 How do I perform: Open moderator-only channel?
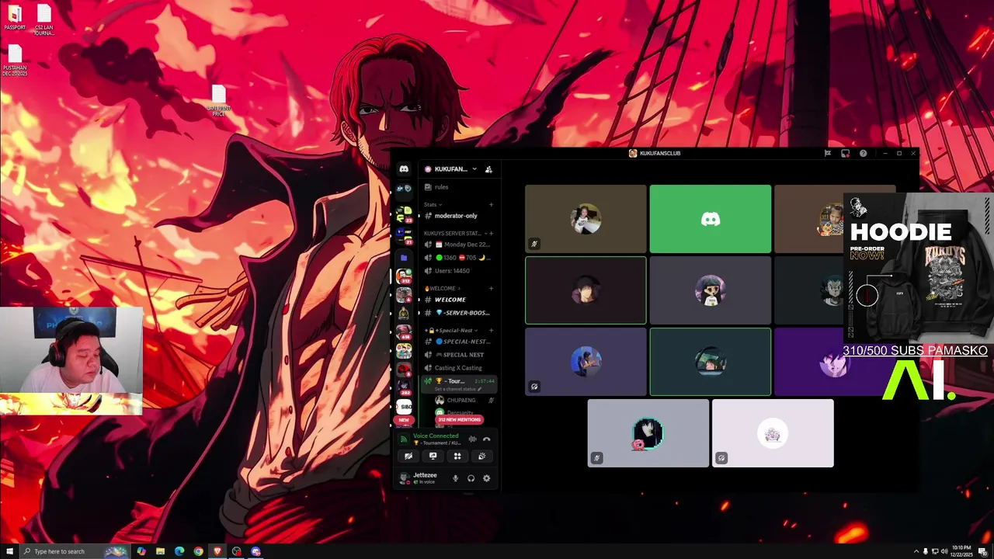tap(458, 216)
